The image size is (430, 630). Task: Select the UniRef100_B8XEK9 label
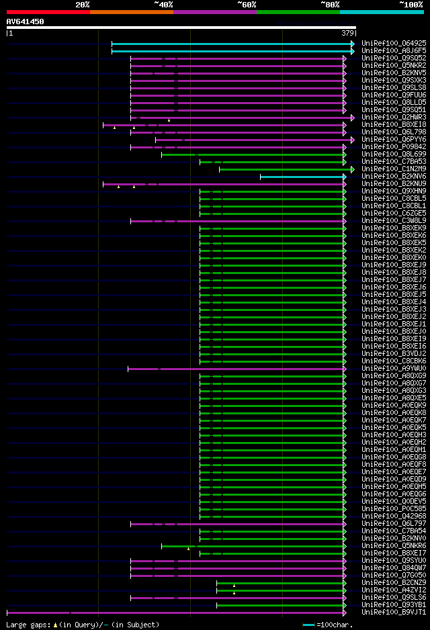tap(394, 228)
